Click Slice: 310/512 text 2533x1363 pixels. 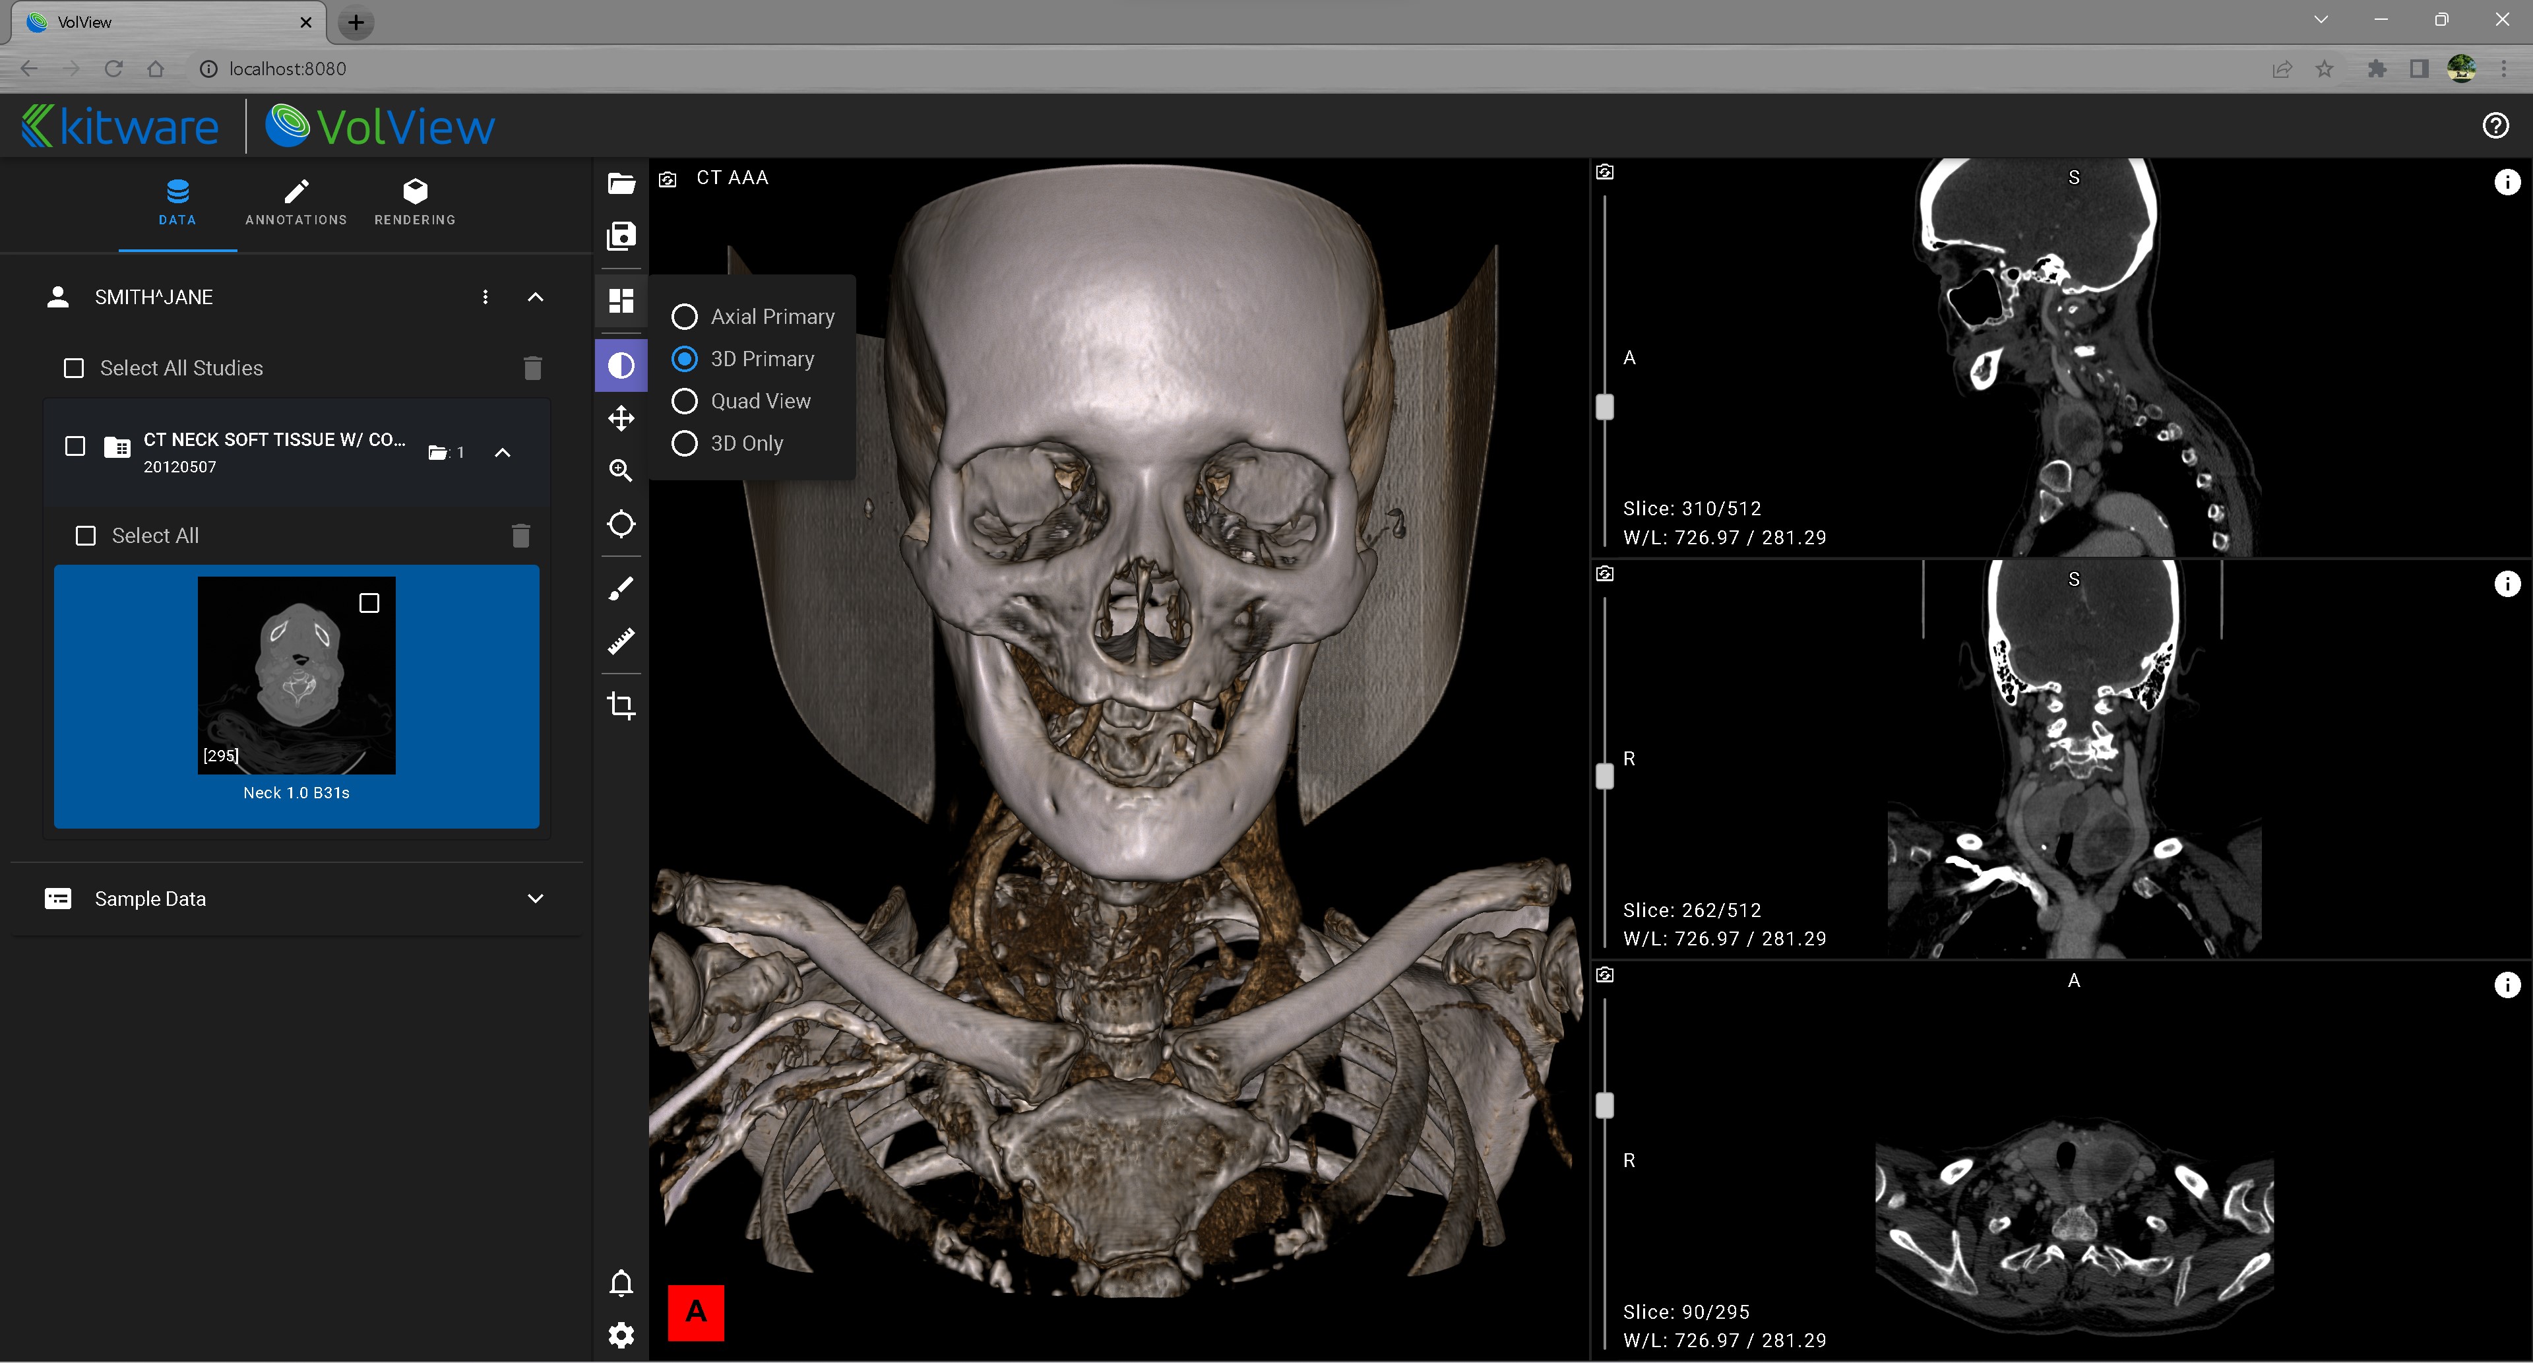[1691, 509]
